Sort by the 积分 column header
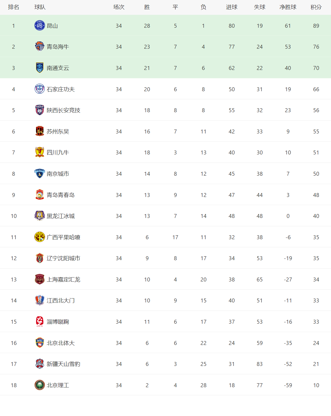The width and height of the screenshot is (331, 416). tap(316, 7)
